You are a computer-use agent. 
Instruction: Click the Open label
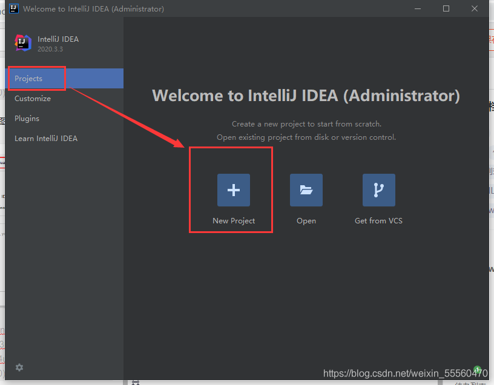pos(306,221)
